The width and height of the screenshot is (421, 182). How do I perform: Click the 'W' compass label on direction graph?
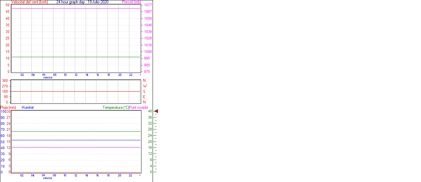coord(145,86)
